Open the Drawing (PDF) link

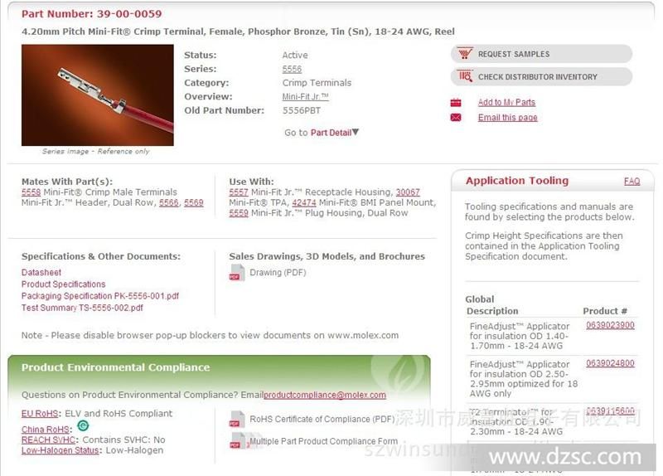278,273
